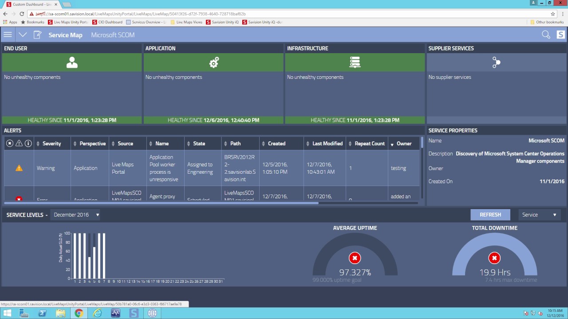Screen dimensions: 568x319
Task: Open the edit dashboard notepad icon
Action: point(38,35)
